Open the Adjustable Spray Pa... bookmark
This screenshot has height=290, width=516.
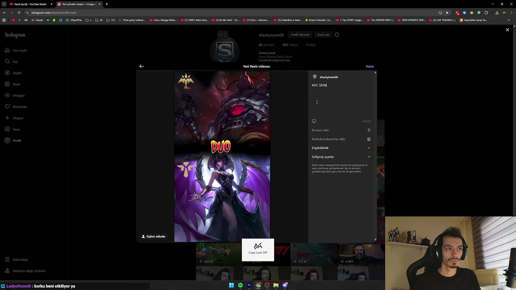(x=474, y=20)
